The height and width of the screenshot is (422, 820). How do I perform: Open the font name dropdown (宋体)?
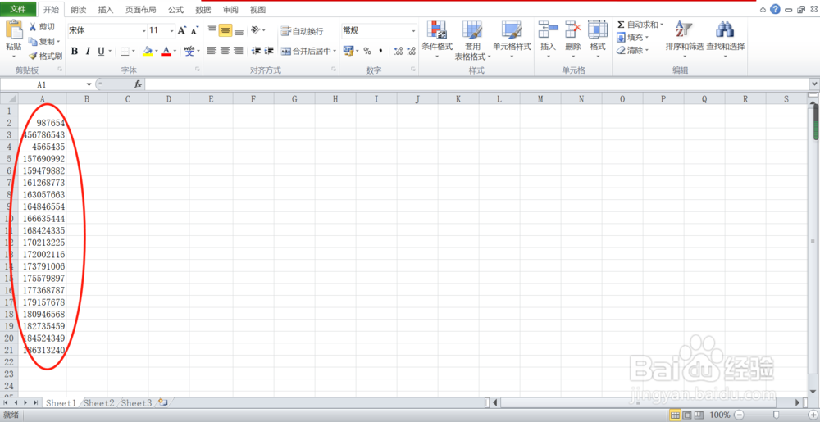(144, 31)
